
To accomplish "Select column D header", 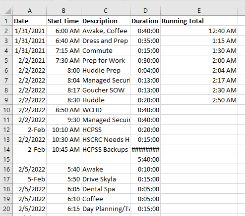I will click(145, 11).
